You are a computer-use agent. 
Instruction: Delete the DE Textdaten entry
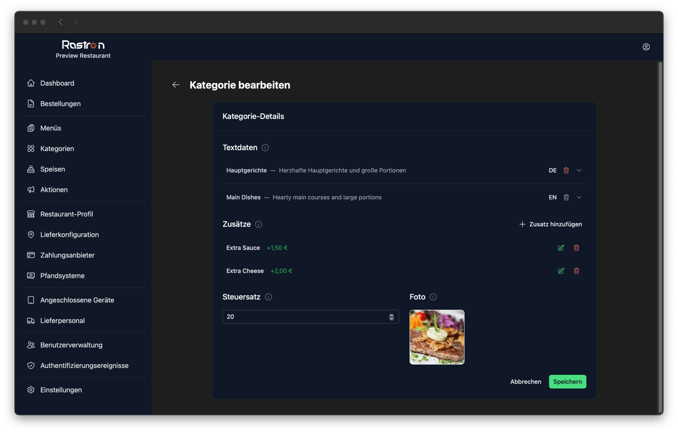click(x=566, y=170)
